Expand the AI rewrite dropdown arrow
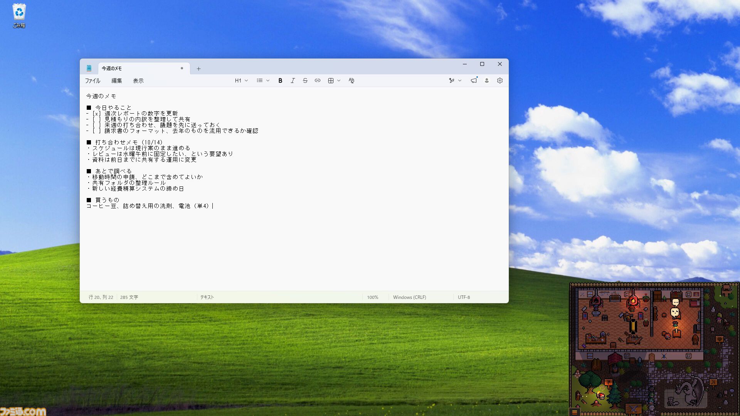This screenshot has width=740, height=416. tap(460, 81)
